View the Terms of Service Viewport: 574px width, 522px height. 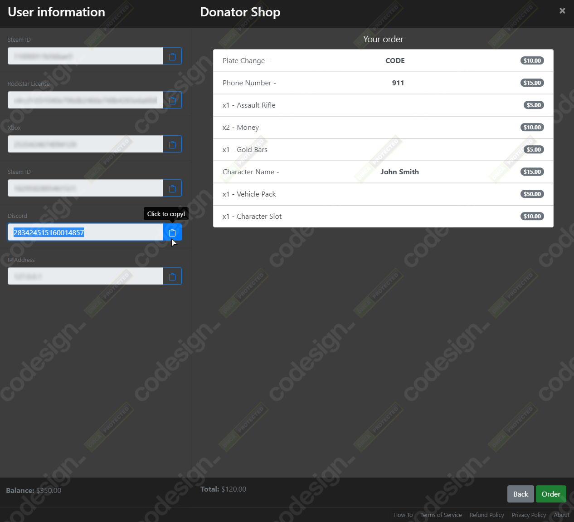click(441, 515)
